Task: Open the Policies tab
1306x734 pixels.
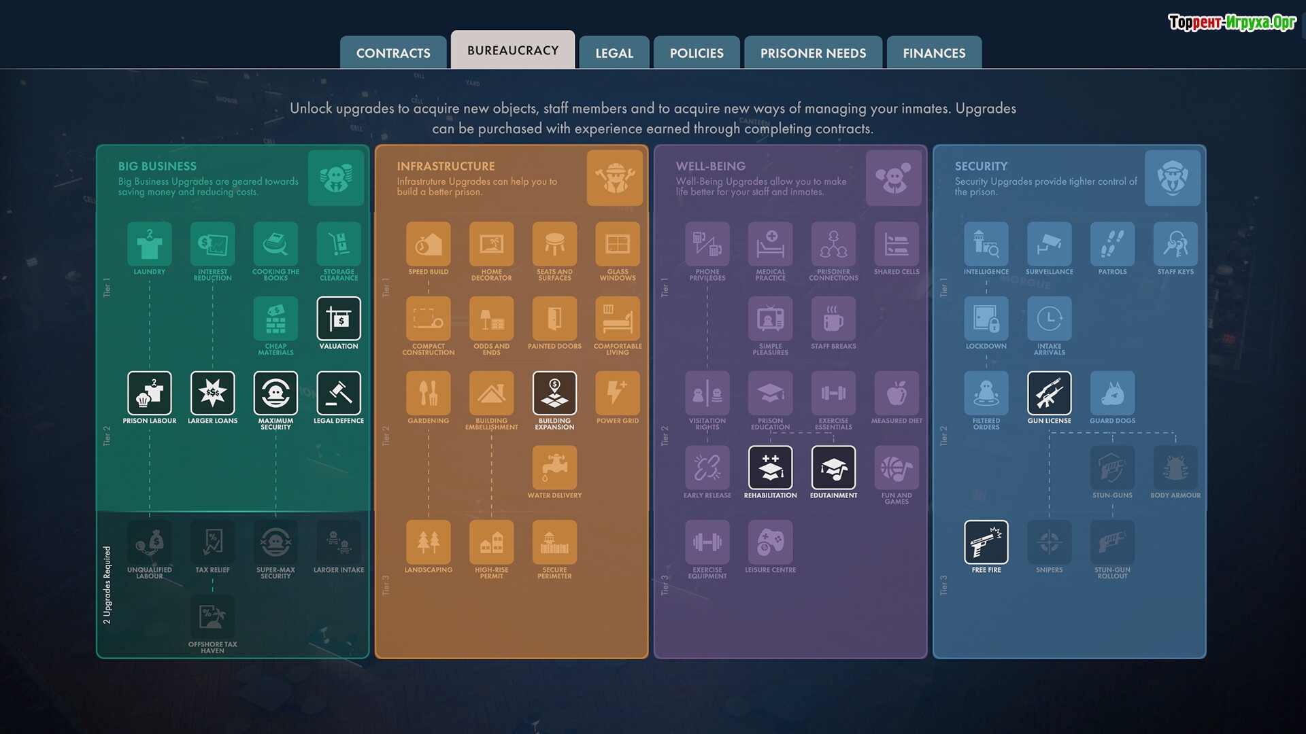Action: pos(696,53)
